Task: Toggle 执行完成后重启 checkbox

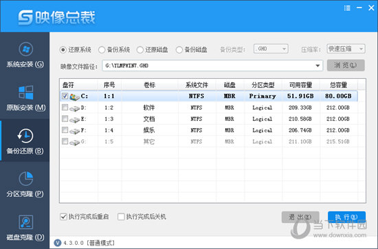Action: click(x=63, y=217)
